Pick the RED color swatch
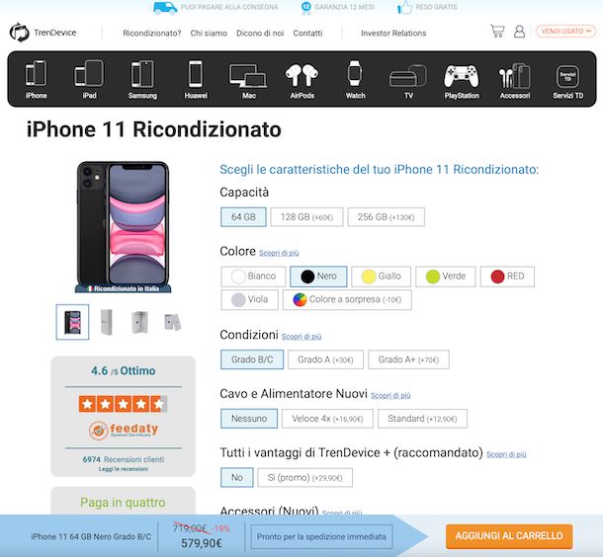The width and height of the screenshot is (603, 557). tap(507, 277)
